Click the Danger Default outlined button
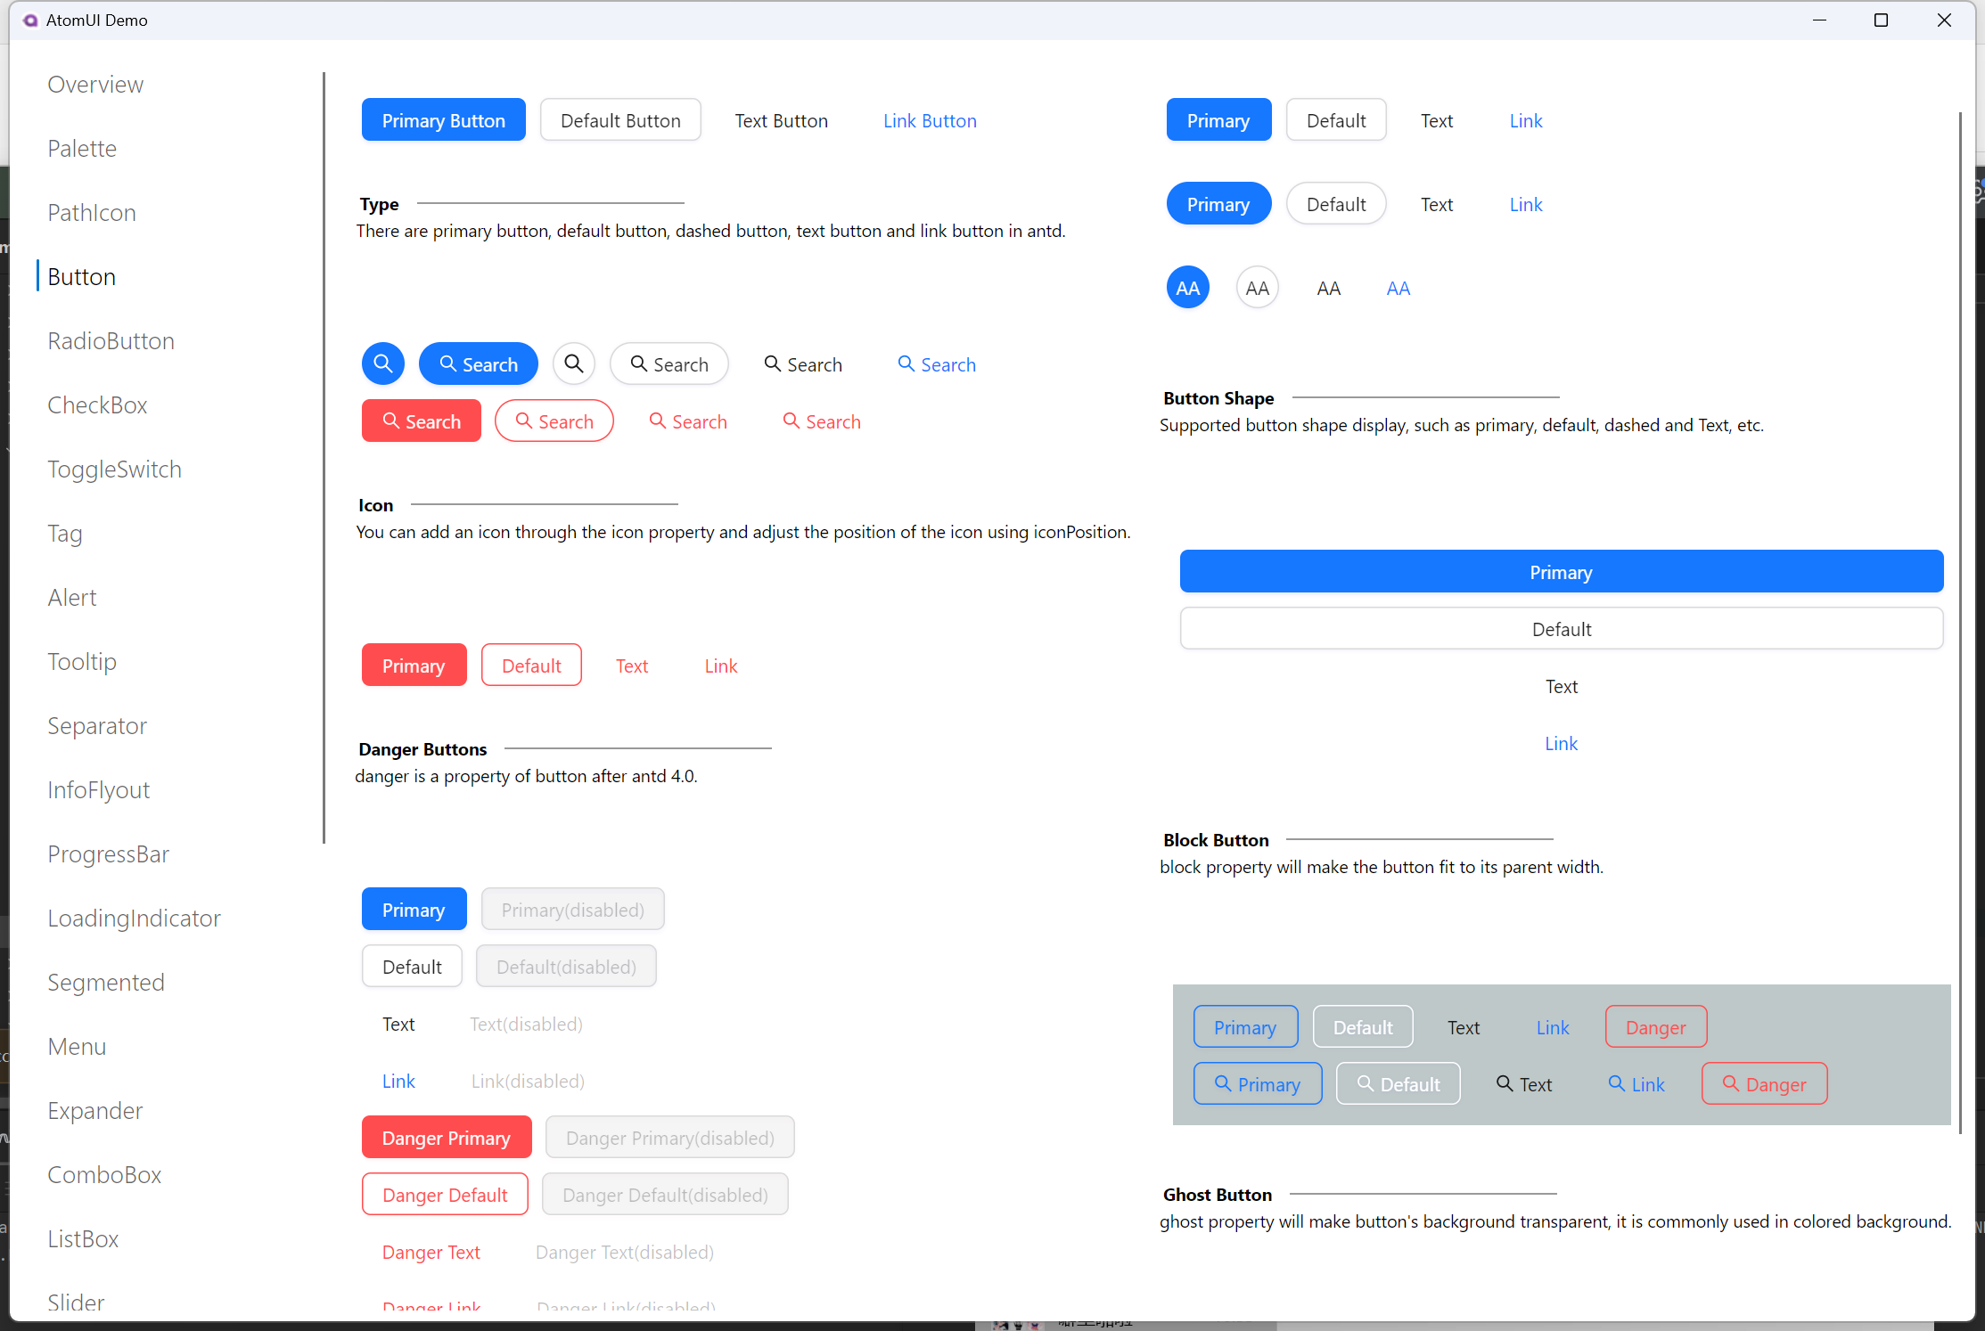This screenshot has height=1331, width=1985. point(445,1194)
